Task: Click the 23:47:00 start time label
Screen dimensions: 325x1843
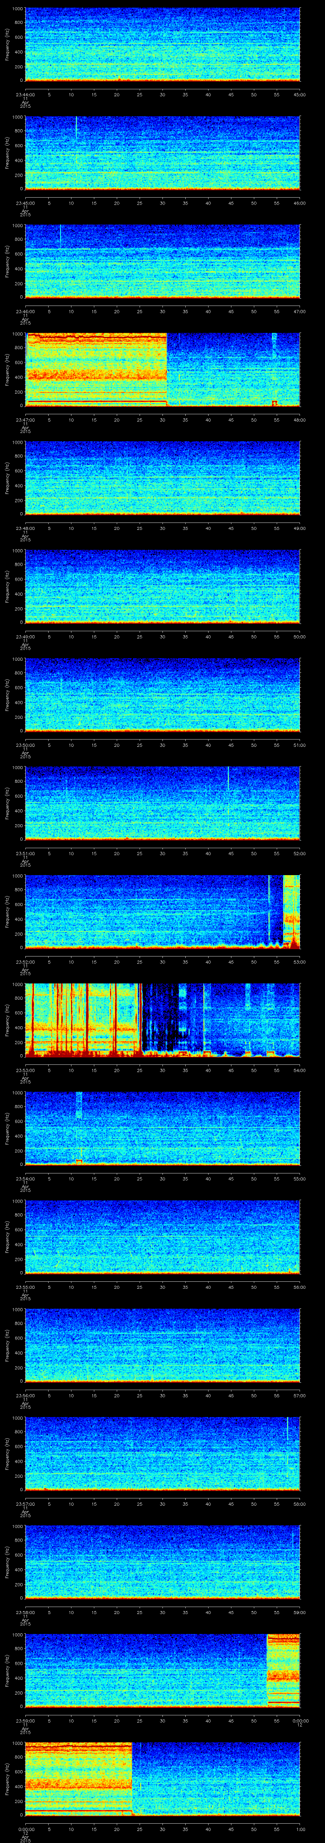Action: (x=25, y=420)
